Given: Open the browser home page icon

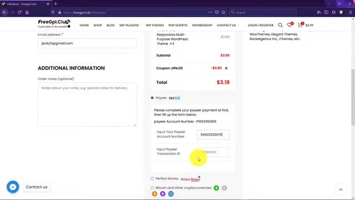Looking at the screenshot, I should click(x=27, y=12).
